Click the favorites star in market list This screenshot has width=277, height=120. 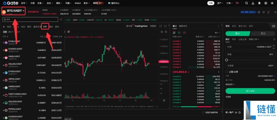click(4, 27)
